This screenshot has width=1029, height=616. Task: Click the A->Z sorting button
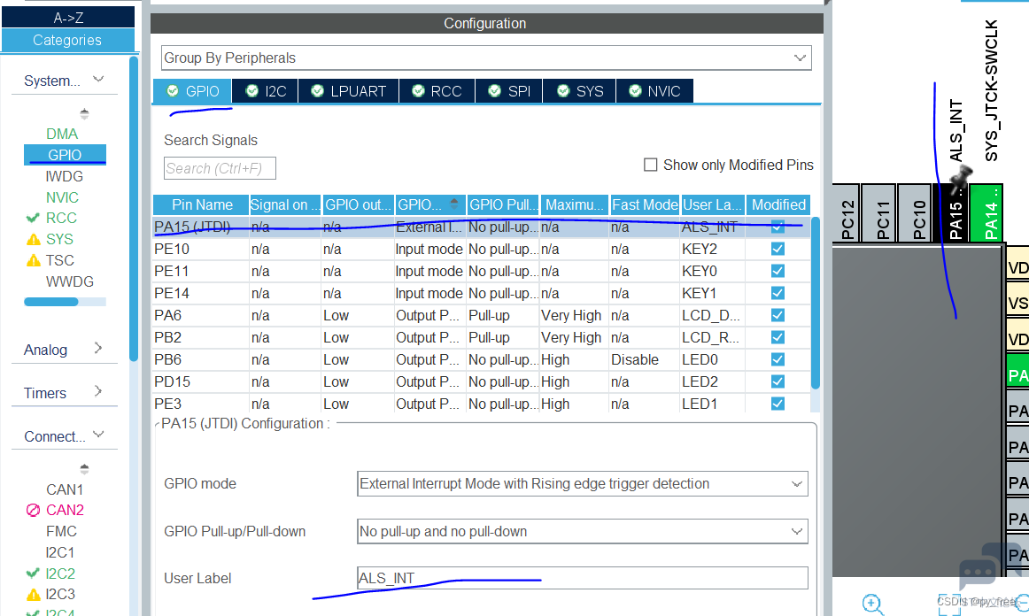point(68,18)
